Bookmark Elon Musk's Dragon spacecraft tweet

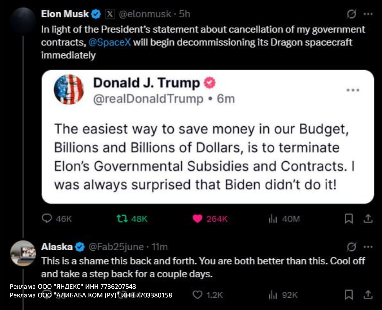tap(348, 219)
